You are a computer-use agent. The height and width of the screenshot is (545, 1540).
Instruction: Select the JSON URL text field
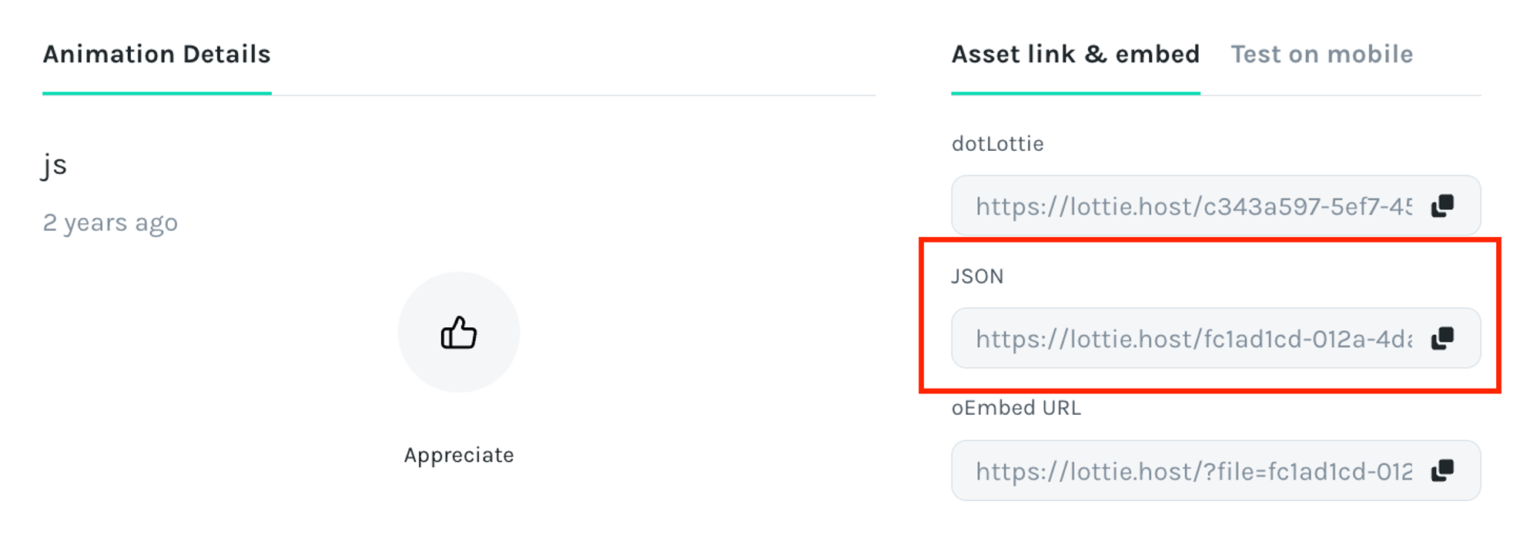(1192, 339)
